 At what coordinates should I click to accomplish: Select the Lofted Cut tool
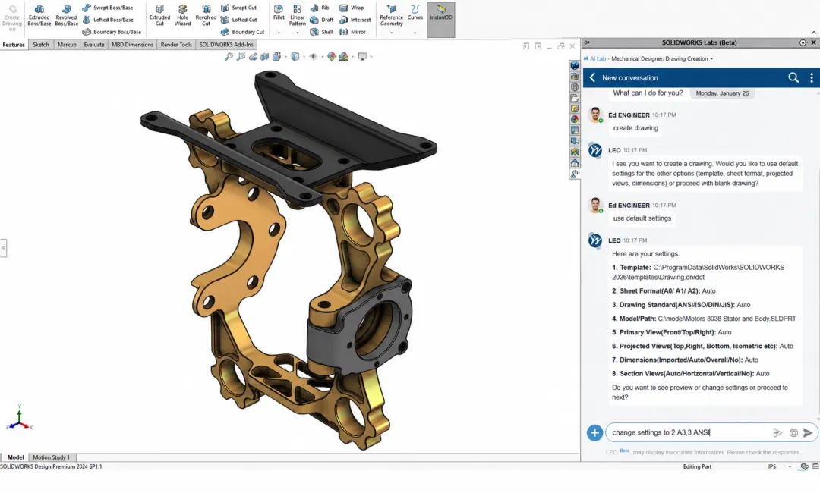238,20
